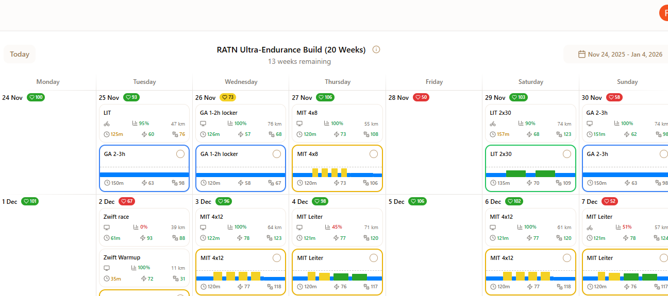Check off planned LIT 2x30 on Saturday

567,154
